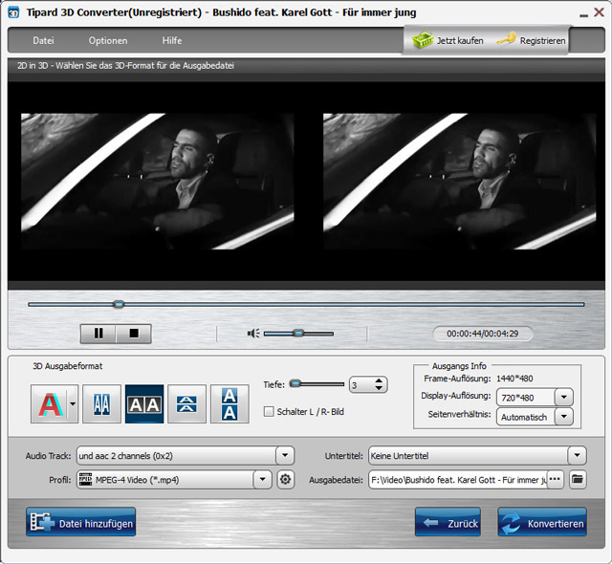612x564 pixels.
Task: Select the Anaglyph 3D output format
Action: [51, 404]
